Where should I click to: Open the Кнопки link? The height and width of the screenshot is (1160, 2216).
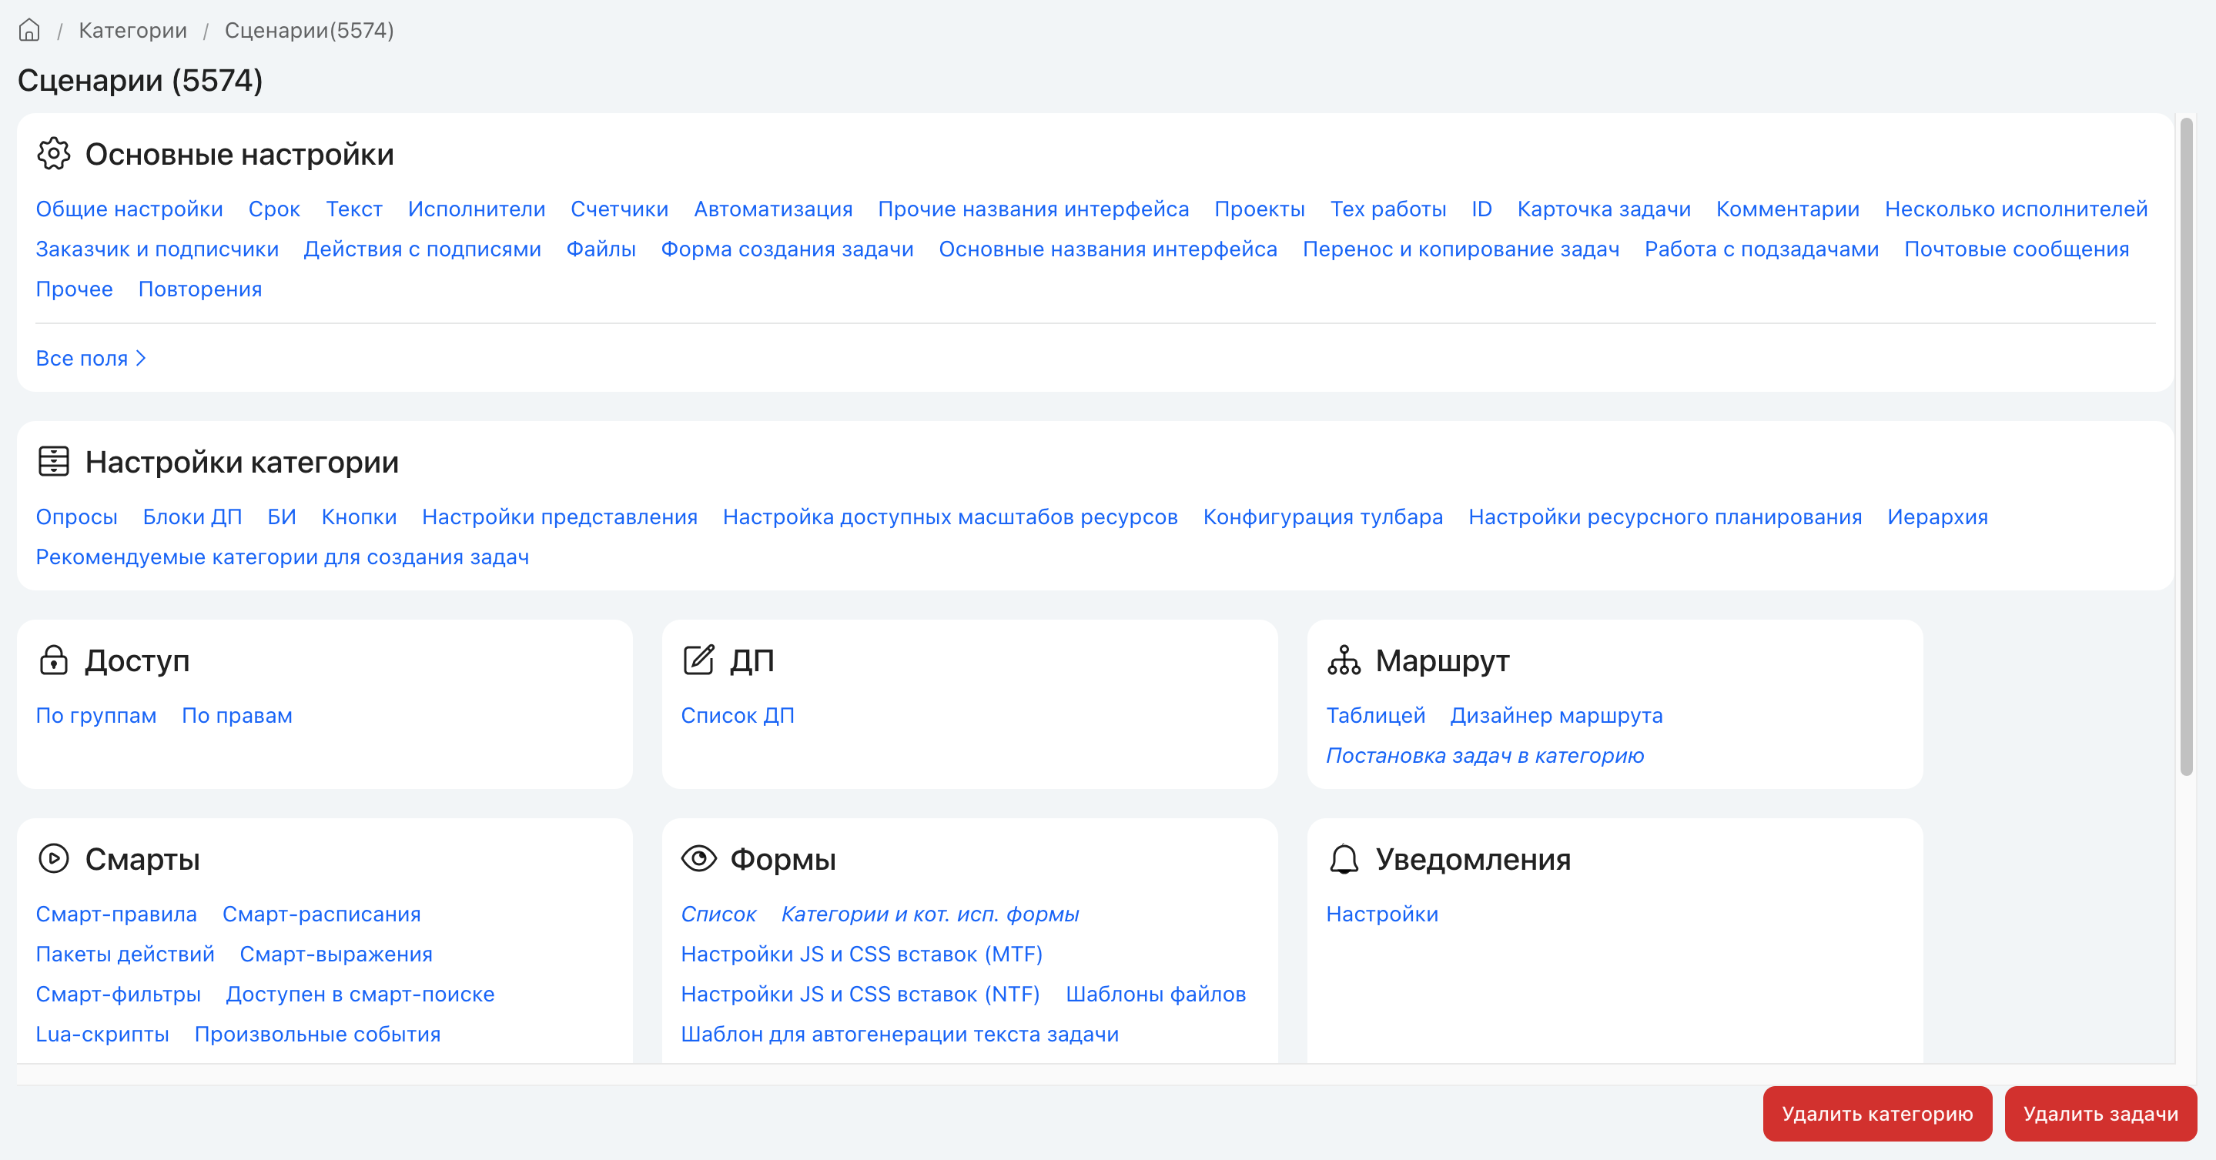[x=359, y=516]
